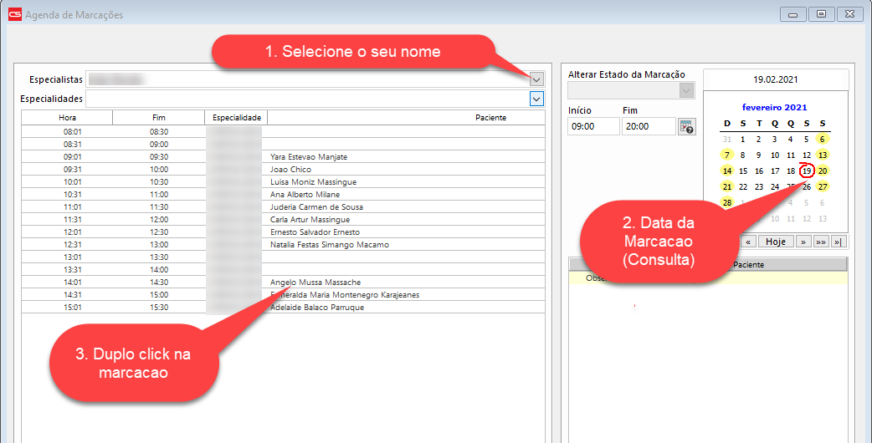Expand the Especialidades dropdown list
The image size is (872, 443).
pyautogui.click(x=536, y=99)
